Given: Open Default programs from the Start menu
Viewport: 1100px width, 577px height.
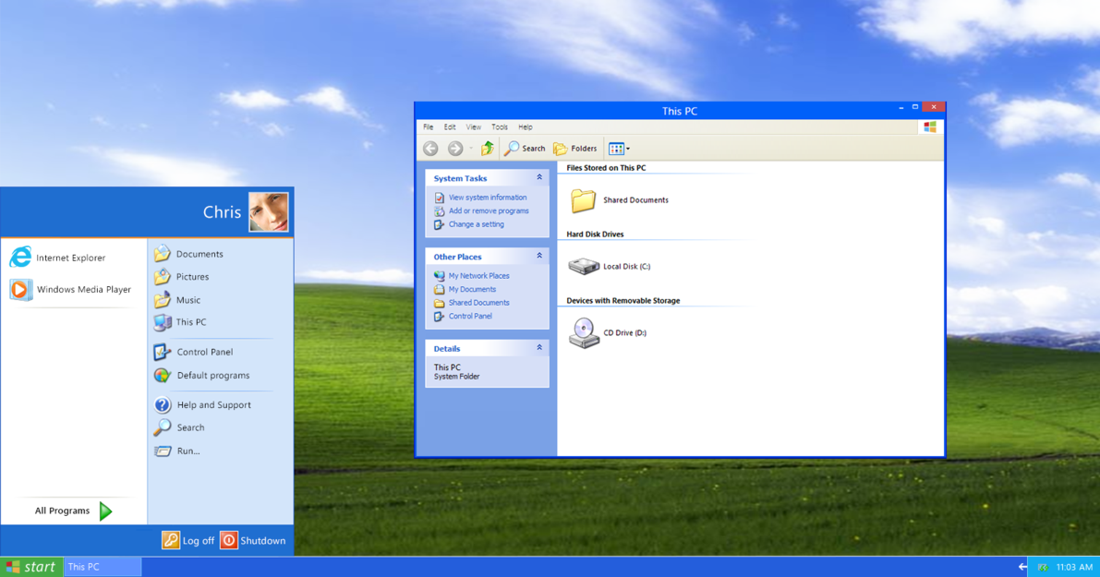Looking at the screenshot, I should tap(201, 375).
